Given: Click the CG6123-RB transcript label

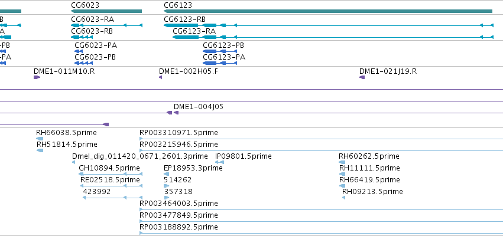Looking at the screenshot, I should point(184,19).
